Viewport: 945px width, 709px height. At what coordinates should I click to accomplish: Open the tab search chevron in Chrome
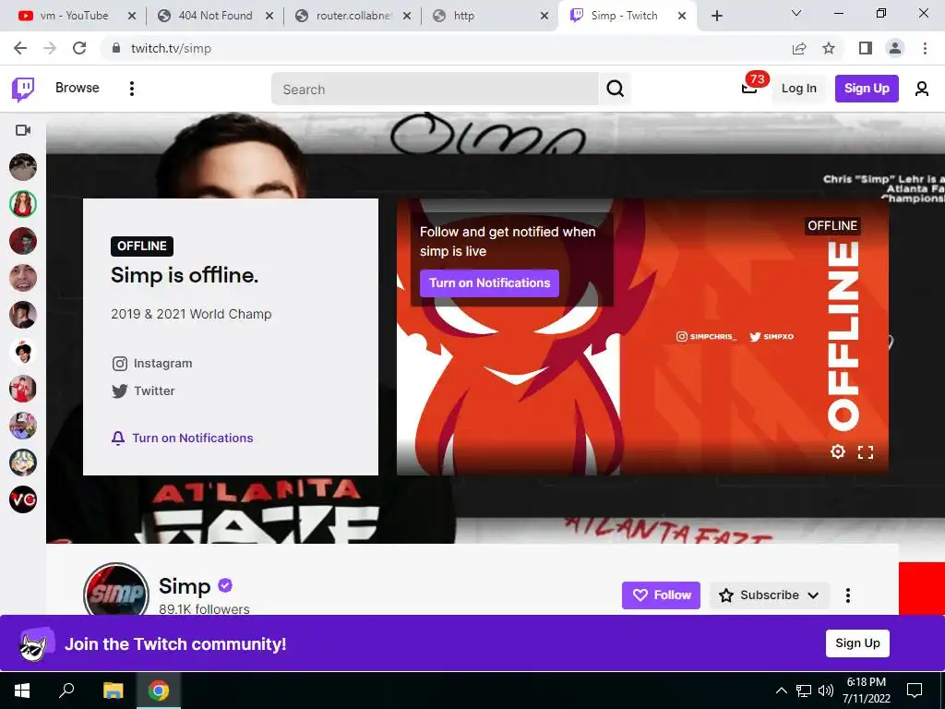(796, 13)
